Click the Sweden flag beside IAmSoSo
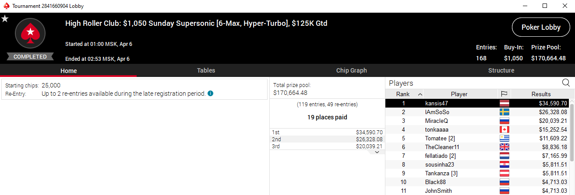Viewport: 575px width, 195px height. coord(504,112)
